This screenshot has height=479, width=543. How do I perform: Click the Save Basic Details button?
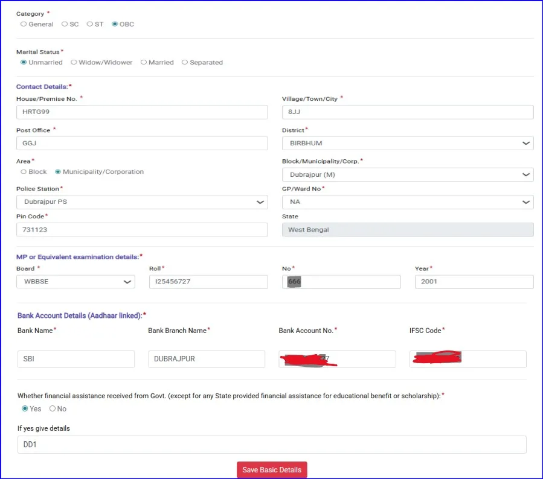pos(272,470)
